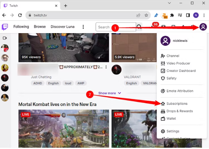Click the followed channels camera icon in sidebar

tap(5, 38)
